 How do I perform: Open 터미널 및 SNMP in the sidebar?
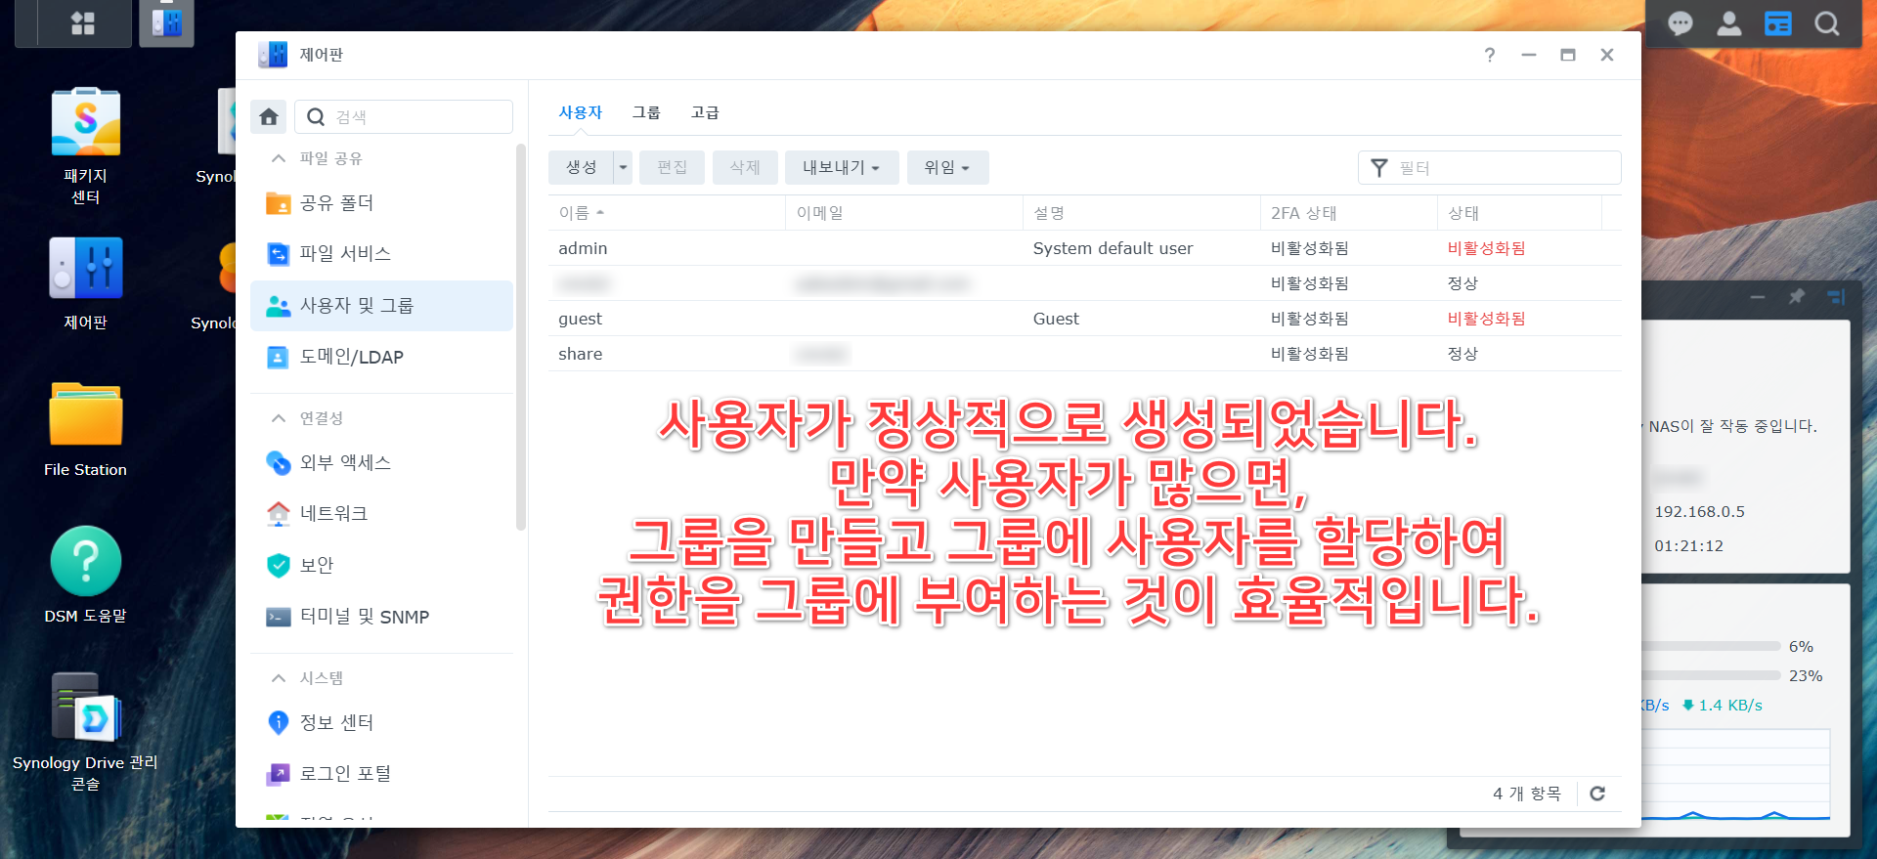point(381,618)
